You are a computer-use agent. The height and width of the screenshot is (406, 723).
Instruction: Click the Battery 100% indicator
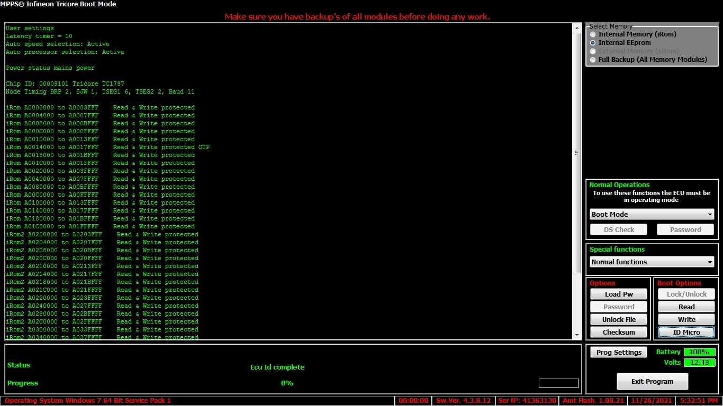(699, 352)
